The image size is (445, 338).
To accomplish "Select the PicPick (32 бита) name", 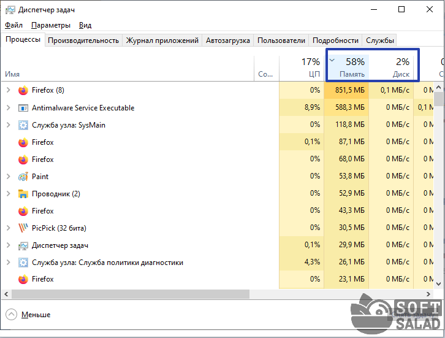I will click(x=59, y=228).
